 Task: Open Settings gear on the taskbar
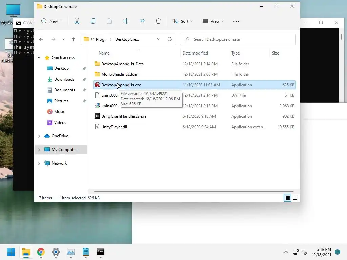coord(56,252)
